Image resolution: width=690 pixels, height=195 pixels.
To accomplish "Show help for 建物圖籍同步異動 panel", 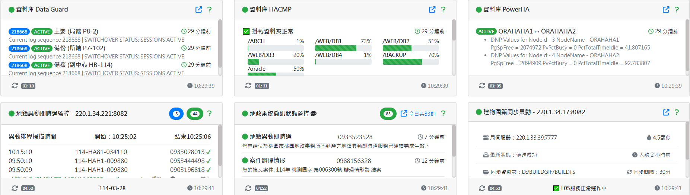I will 677,112.
